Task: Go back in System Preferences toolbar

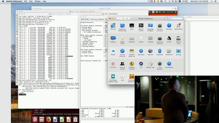Action: point(118,18)
